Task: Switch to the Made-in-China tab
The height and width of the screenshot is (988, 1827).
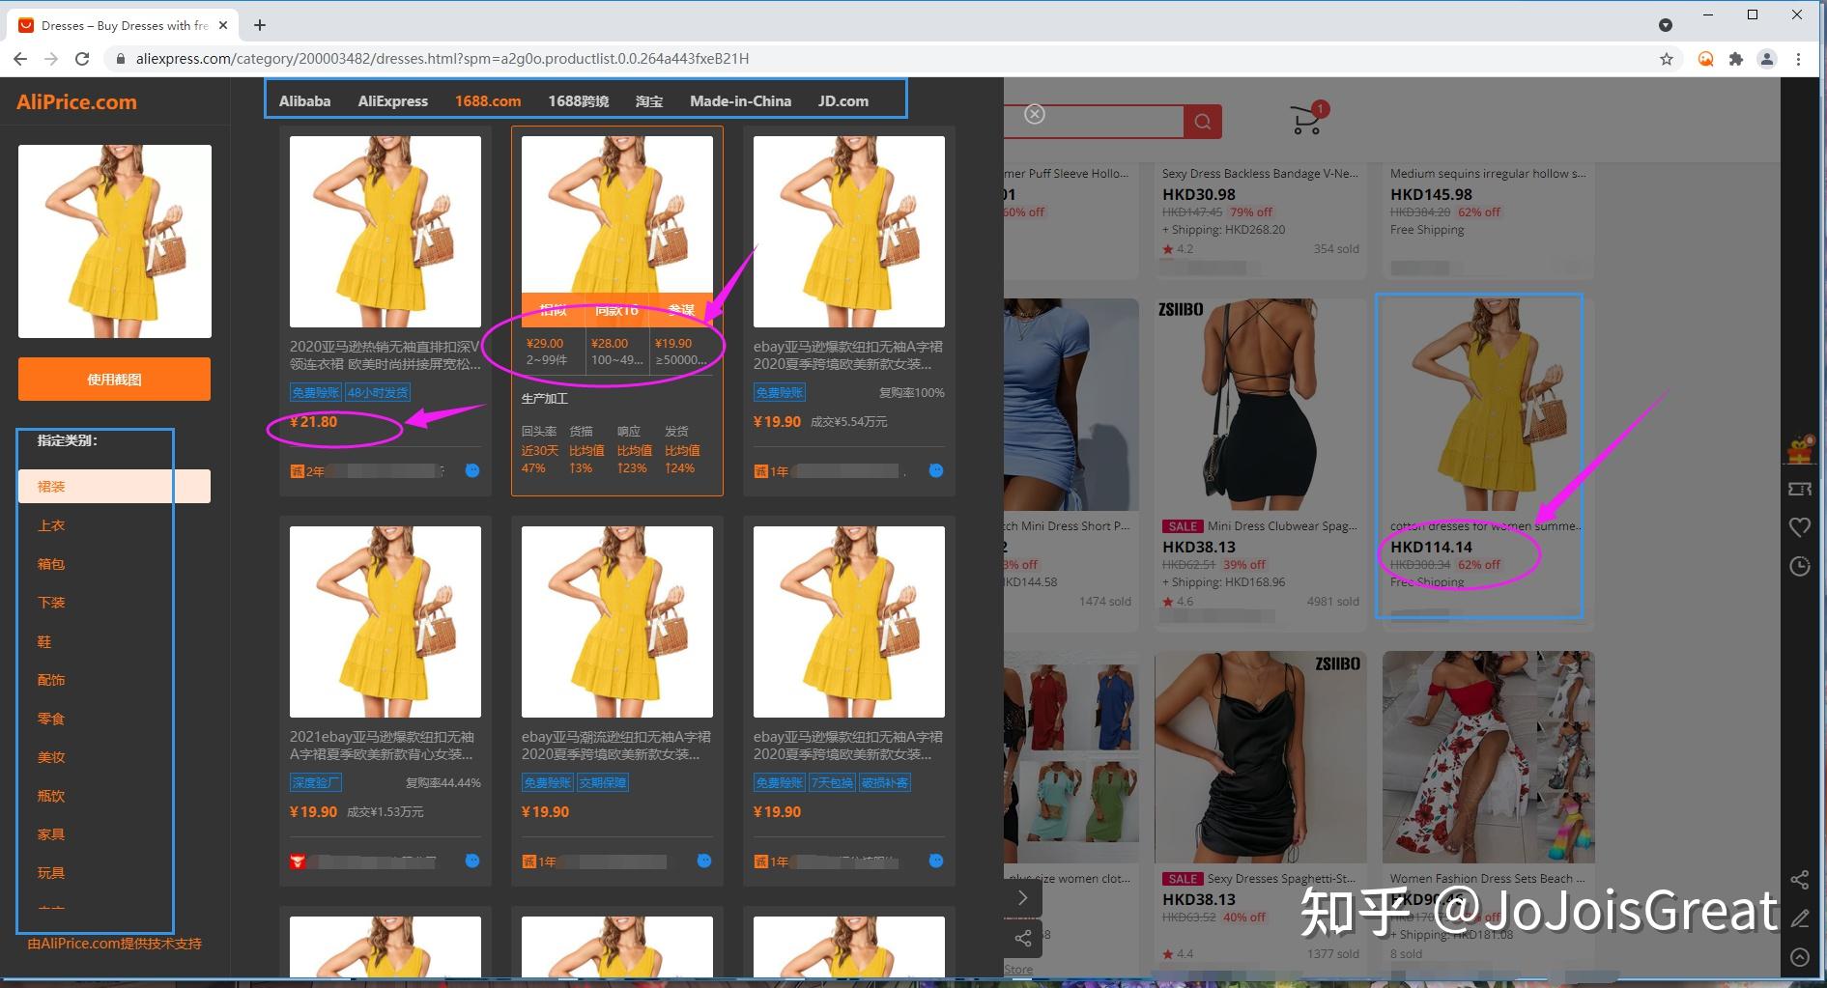Action: (x=740, y=100)
